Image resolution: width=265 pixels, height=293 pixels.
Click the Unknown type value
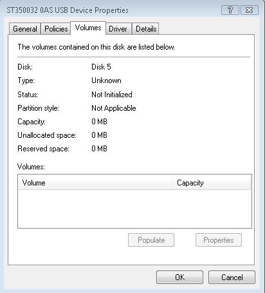point(106,80)
